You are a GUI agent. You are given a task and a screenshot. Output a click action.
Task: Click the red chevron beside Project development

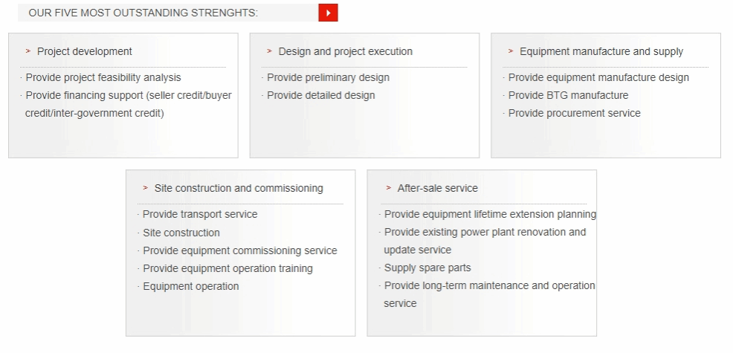point(28,51)
